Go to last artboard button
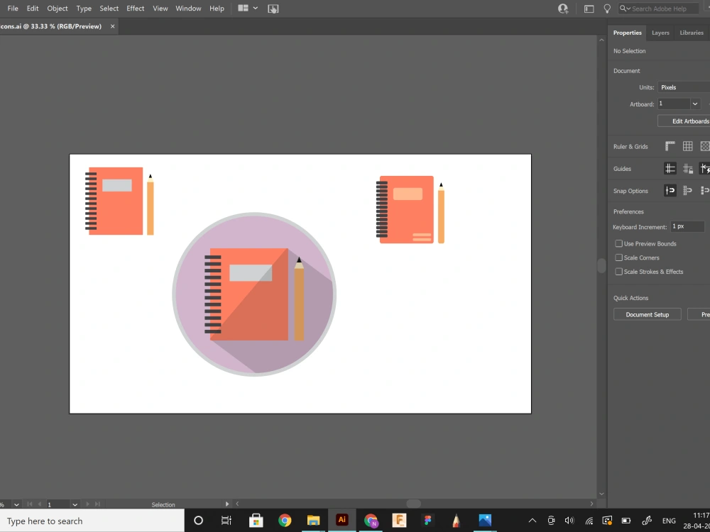Viewport: 710px width, 532px height. pyautogui.click(x=97, y=504)
